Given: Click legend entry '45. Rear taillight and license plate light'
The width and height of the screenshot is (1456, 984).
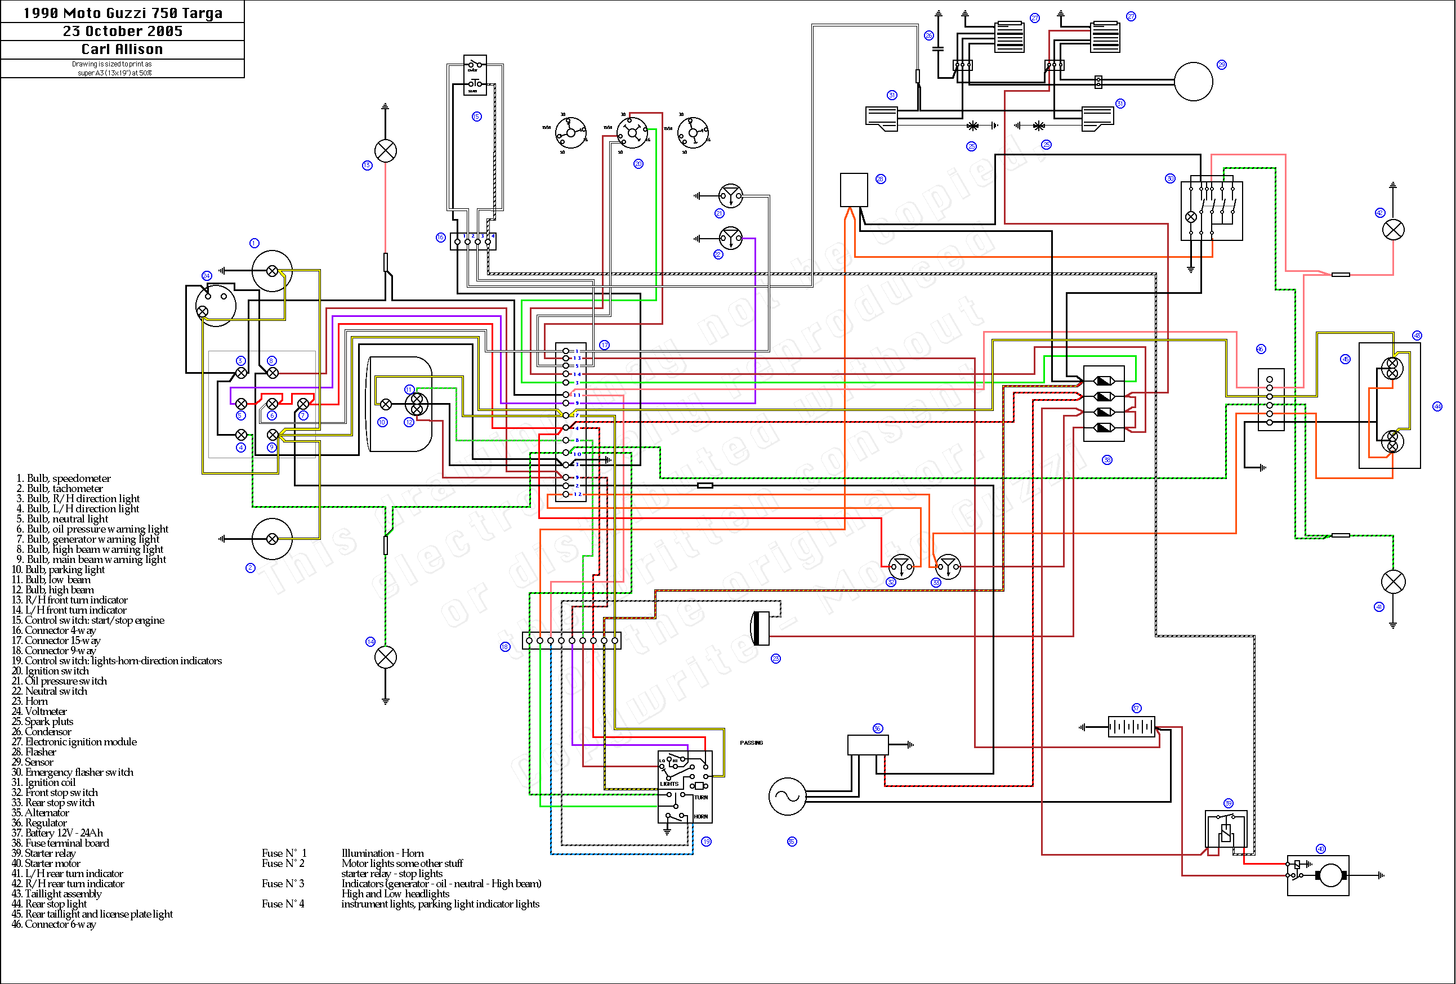Looking at the screenshot, I should tap(92, 914).
